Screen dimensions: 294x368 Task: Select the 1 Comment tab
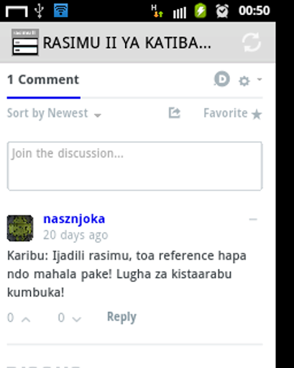[x=43, y=80]
